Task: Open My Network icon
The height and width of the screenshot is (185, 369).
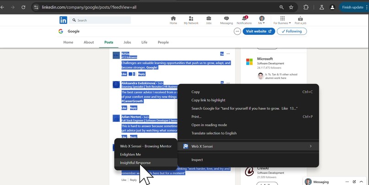Action: pos(191,20)
